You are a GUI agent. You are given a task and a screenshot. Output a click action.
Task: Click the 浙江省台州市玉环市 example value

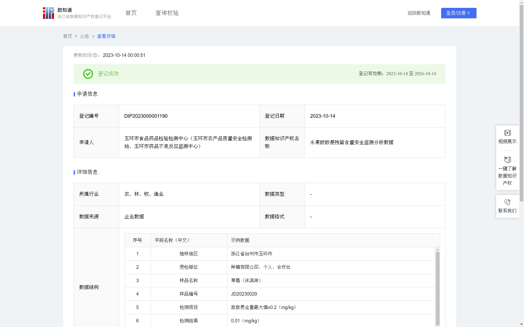point(252,254)
